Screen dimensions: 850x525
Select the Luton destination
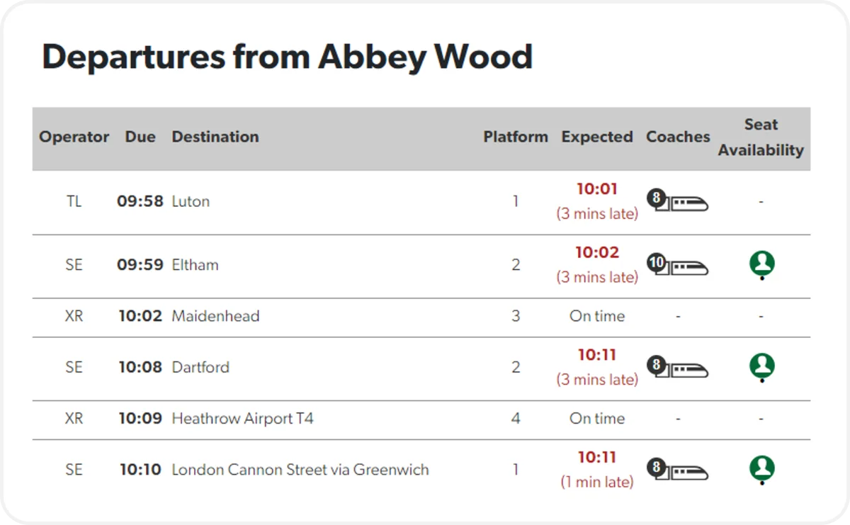(191, 201)
